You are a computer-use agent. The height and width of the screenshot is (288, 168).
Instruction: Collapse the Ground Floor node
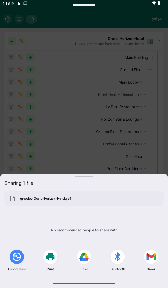point(147,70)
